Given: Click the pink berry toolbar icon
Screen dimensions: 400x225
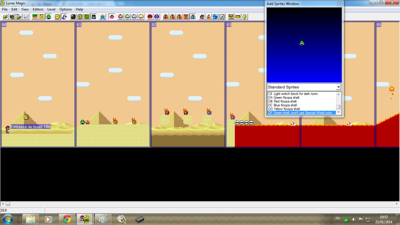Looking at the screenshot, I should click(x=112, y=17).
